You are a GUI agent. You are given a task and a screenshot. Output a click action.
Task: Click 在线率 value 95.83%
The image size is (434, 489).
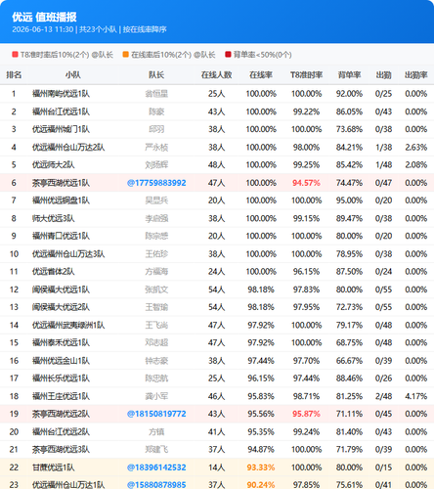[x=261, y=396]
